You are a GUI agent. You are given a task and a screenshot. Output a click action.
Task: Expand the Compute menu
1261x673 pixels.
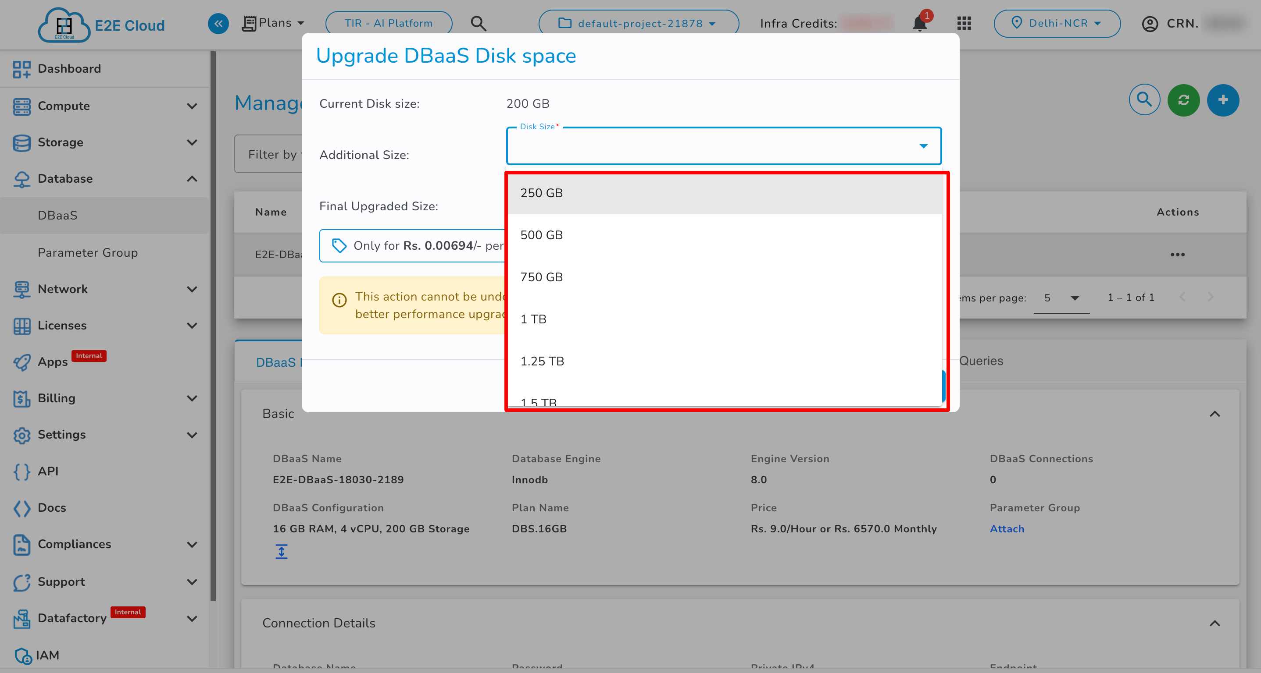tap(193, 106)
